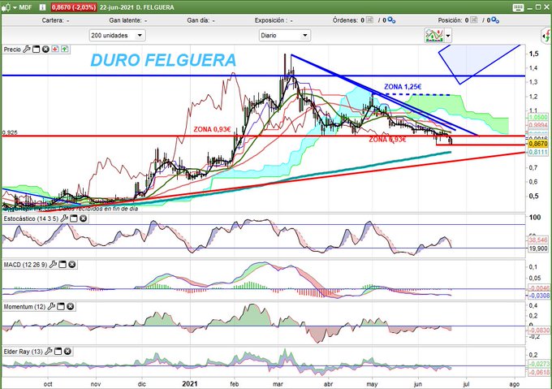Click the Estocástico (14 3 5) label
The height and width of the screenshot is (389, 552).
tap(31, 219)
